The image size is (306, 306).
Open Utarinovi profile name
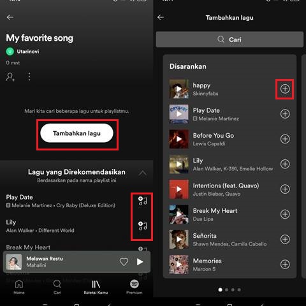[28, 52]
